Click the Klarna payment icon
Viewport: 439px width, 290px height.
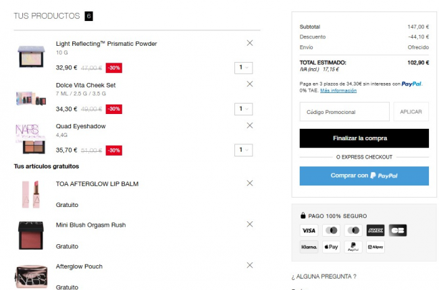pos(309,248)
